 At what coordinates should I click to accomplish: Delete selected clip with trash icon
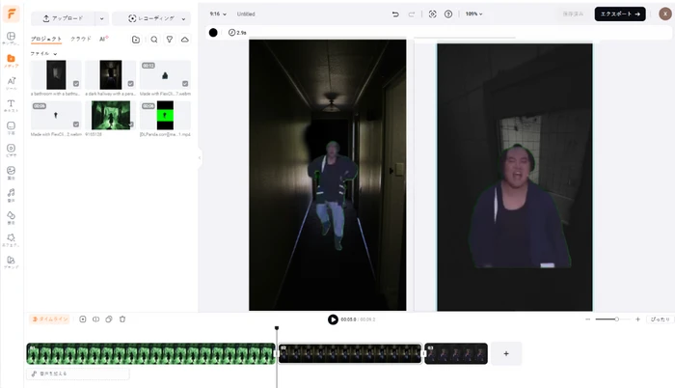pos(122,319)
